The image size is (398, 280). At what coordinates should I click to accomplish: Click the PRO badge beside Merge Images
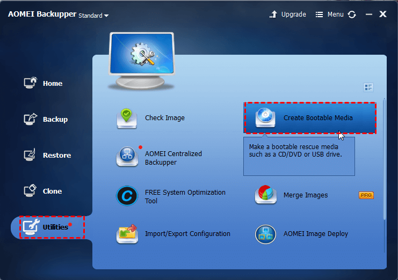click(366, 195)
